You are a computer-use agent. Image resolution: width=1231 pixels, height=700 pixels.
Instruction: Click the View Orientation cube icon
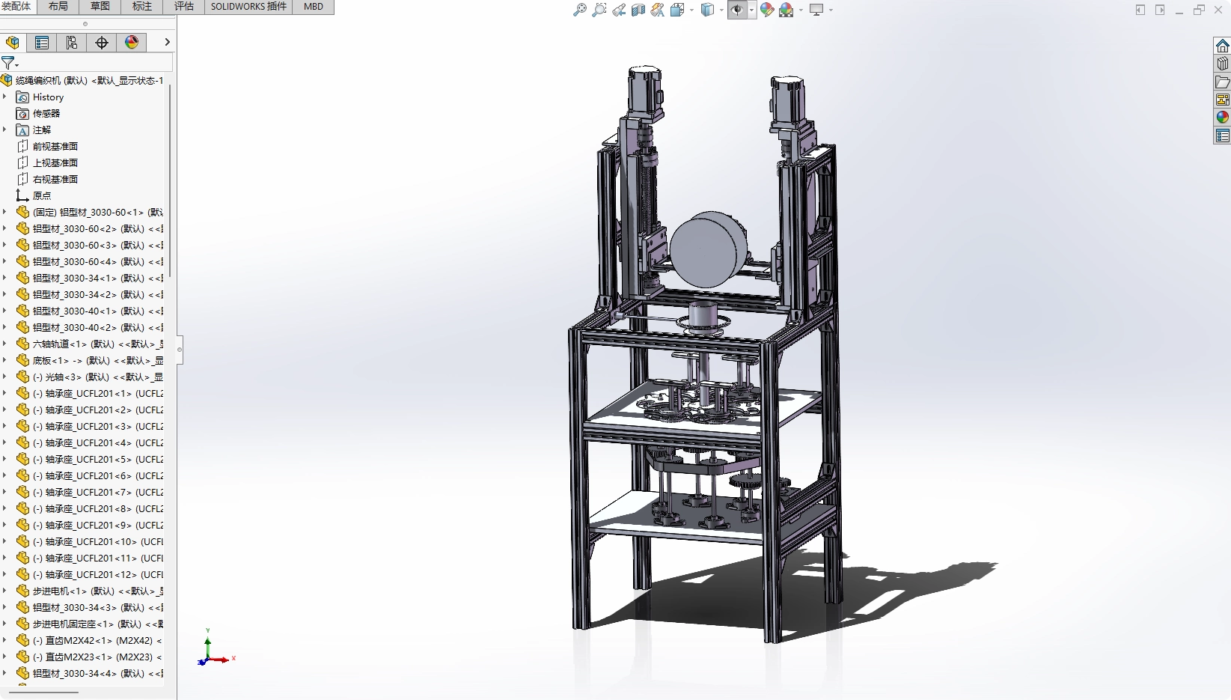click(677, 10)
